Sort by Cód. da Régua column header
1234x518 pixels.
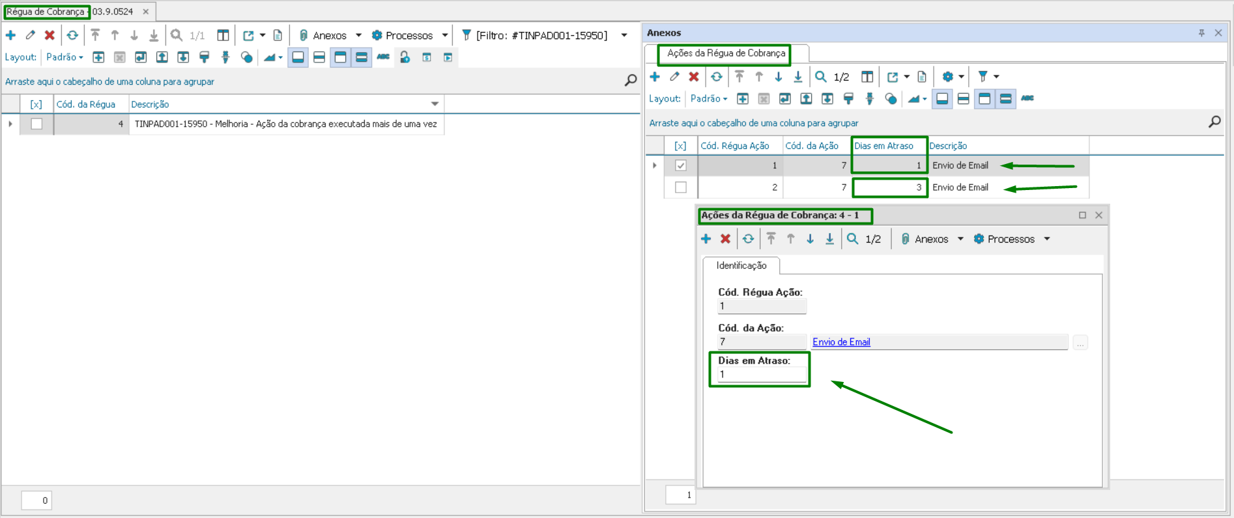coord(91,104)
